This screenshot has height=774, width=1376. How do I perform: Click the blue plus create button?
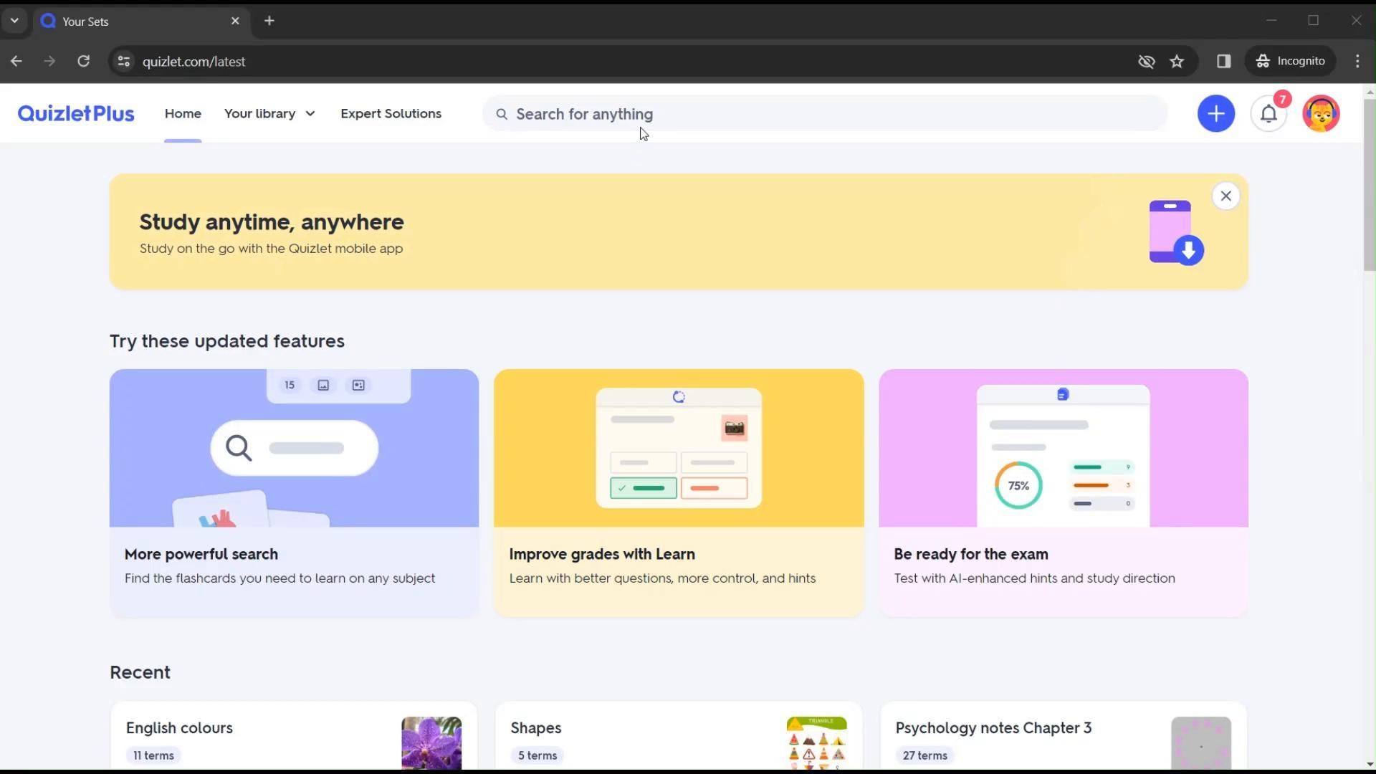tap(1215, 113)
